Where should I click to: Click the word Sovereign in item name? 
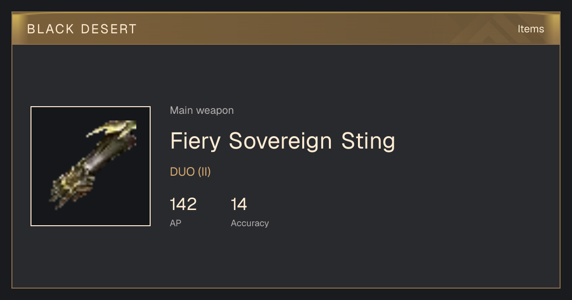280,141
